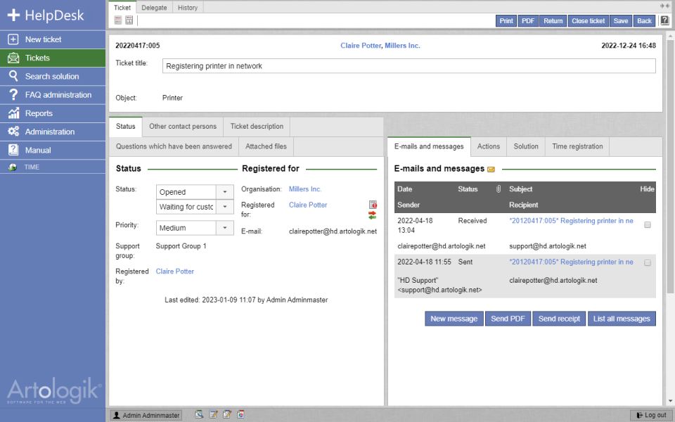Screen dimensions: 675x422
Task: Click the form view icon next to list view
Action: pos(129,20)
